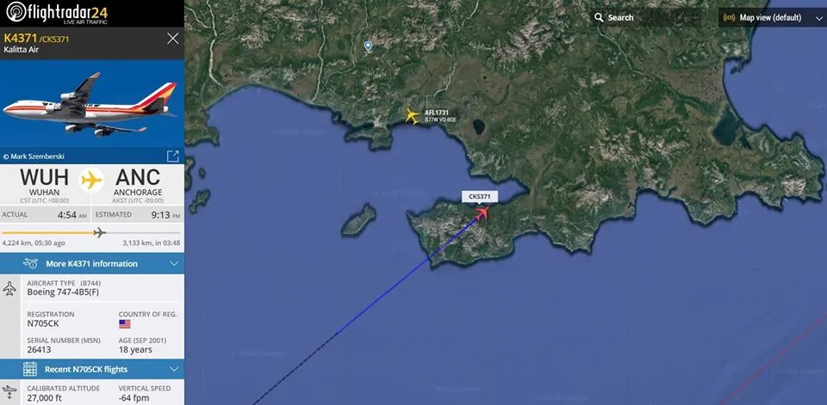This screenshot has height=405, width=827.
Task: Click the search magnifier icon
Action: tap(599, 17)
